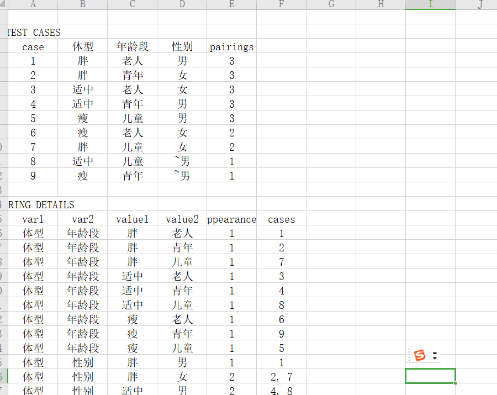This screenshot has width=497, height=395.
Task: Select column H header
Action: click(x=381, y=4)
